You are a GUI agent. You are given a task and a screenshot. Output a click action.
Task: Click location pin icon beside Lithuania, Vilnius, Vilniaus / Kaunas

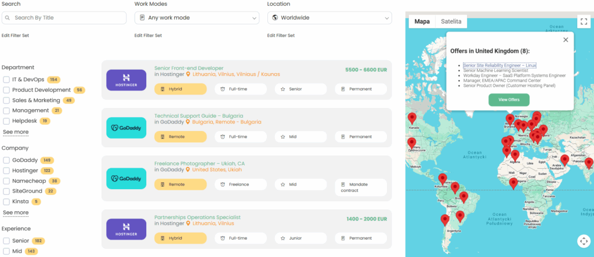tap(187, 74)
